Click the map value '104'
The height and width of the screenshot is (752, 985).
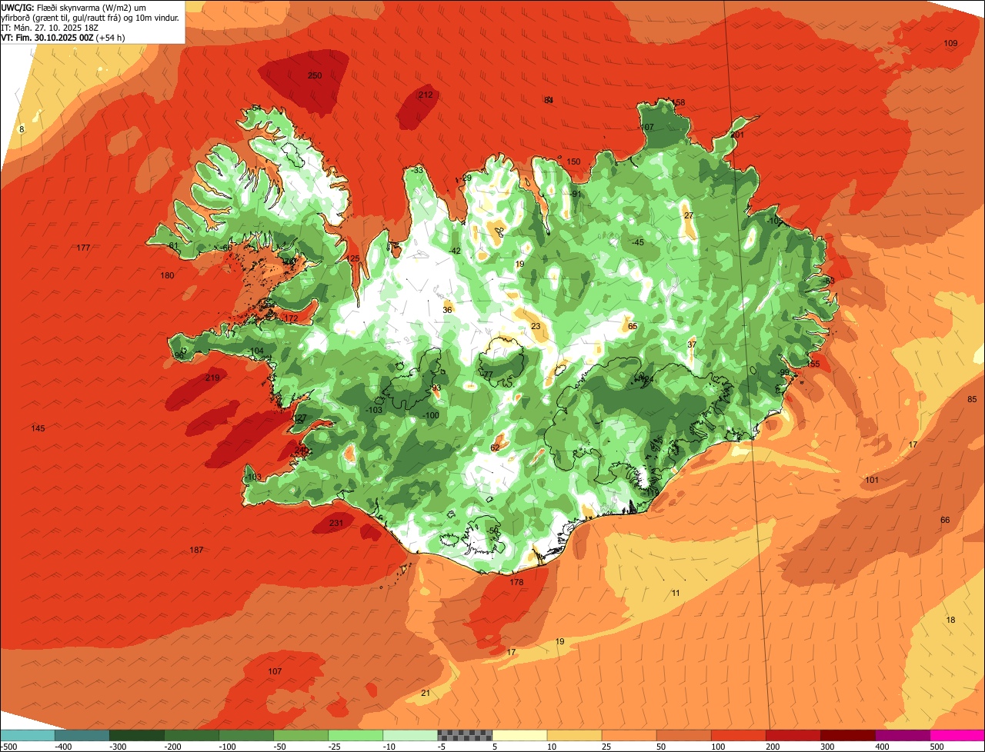pos(256,351)
